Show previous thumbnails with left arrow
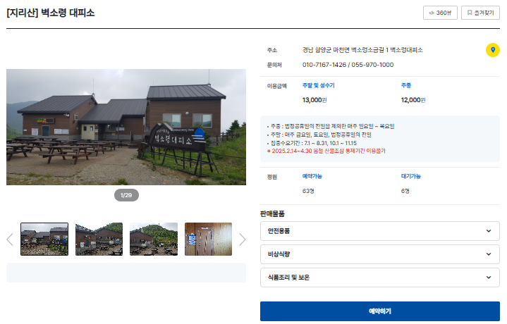Screen dimensions: 507x324 (10, 239)
